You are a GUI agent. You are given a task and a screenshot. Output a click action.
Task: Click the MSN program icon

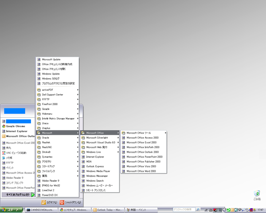(x=83, y=162)
